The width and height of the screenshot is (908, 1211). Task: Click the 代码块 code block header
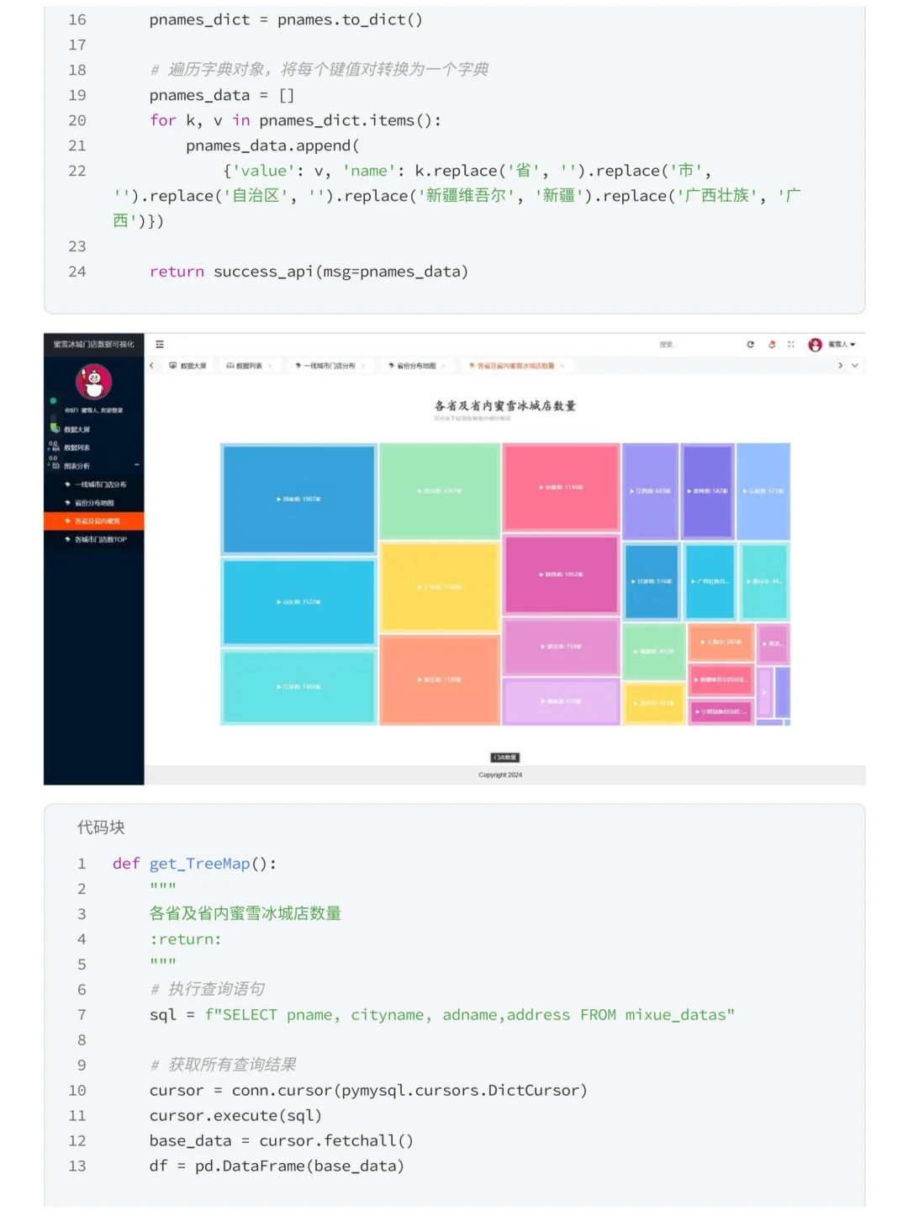click(x=101, y=828)
